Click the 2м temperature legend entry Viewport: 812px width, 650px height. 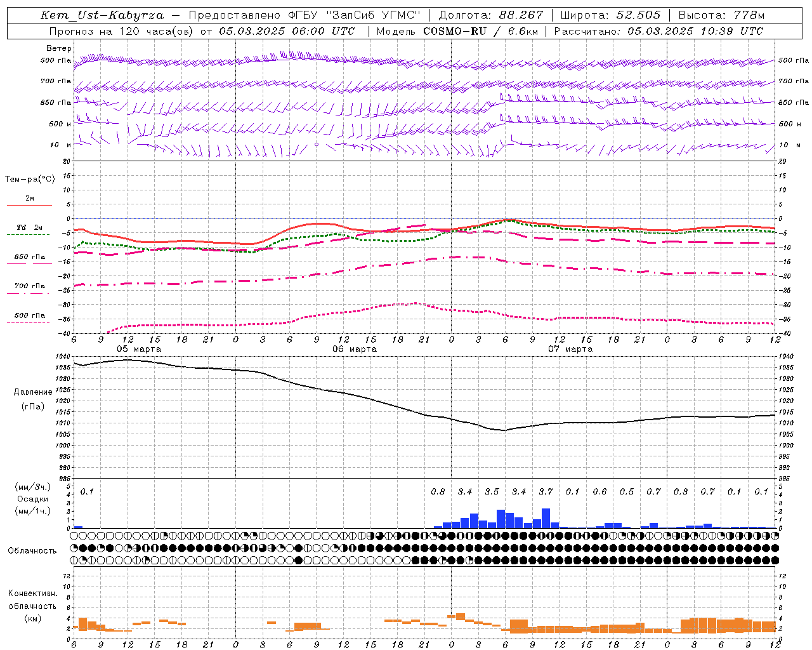(30, 199)
